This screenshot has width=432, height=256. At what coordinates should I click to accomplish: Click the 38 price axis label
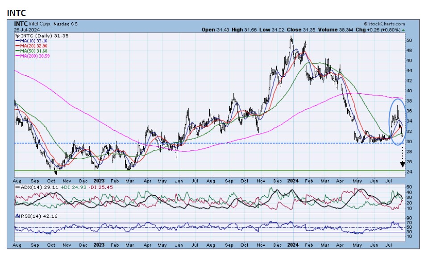tap(409, 101)
